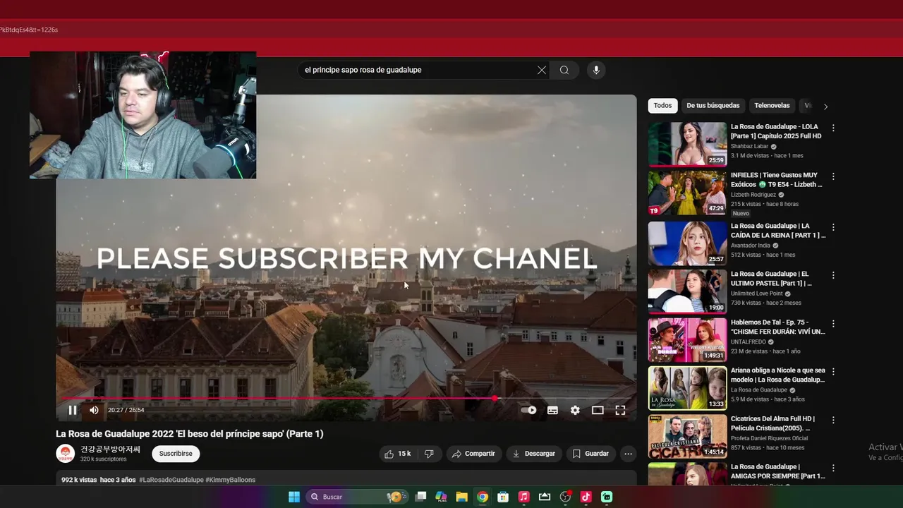Open OBS Studio from the taskbar

pyautogui.click(x=565, y=497)
